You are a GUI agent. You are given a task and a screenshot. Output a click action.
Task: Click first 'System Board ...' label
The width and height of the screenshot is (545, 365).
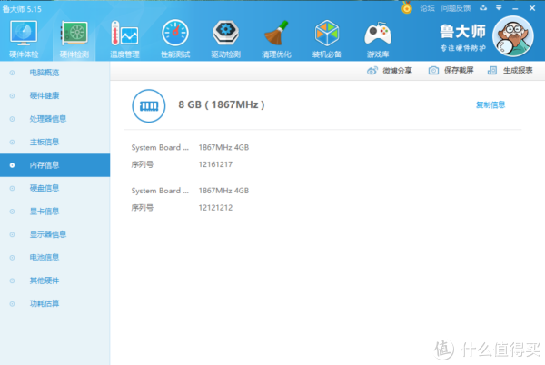tap(160, 148)
